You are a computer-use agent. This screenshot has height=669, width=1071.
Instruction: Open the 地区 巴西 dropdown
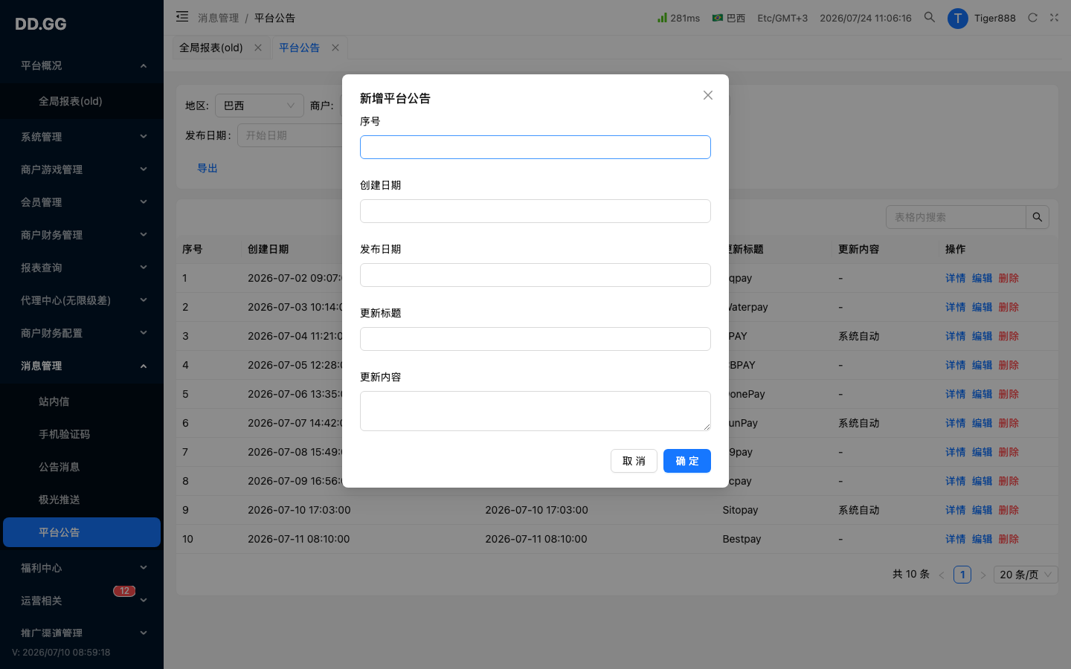[x=259, y=106]
